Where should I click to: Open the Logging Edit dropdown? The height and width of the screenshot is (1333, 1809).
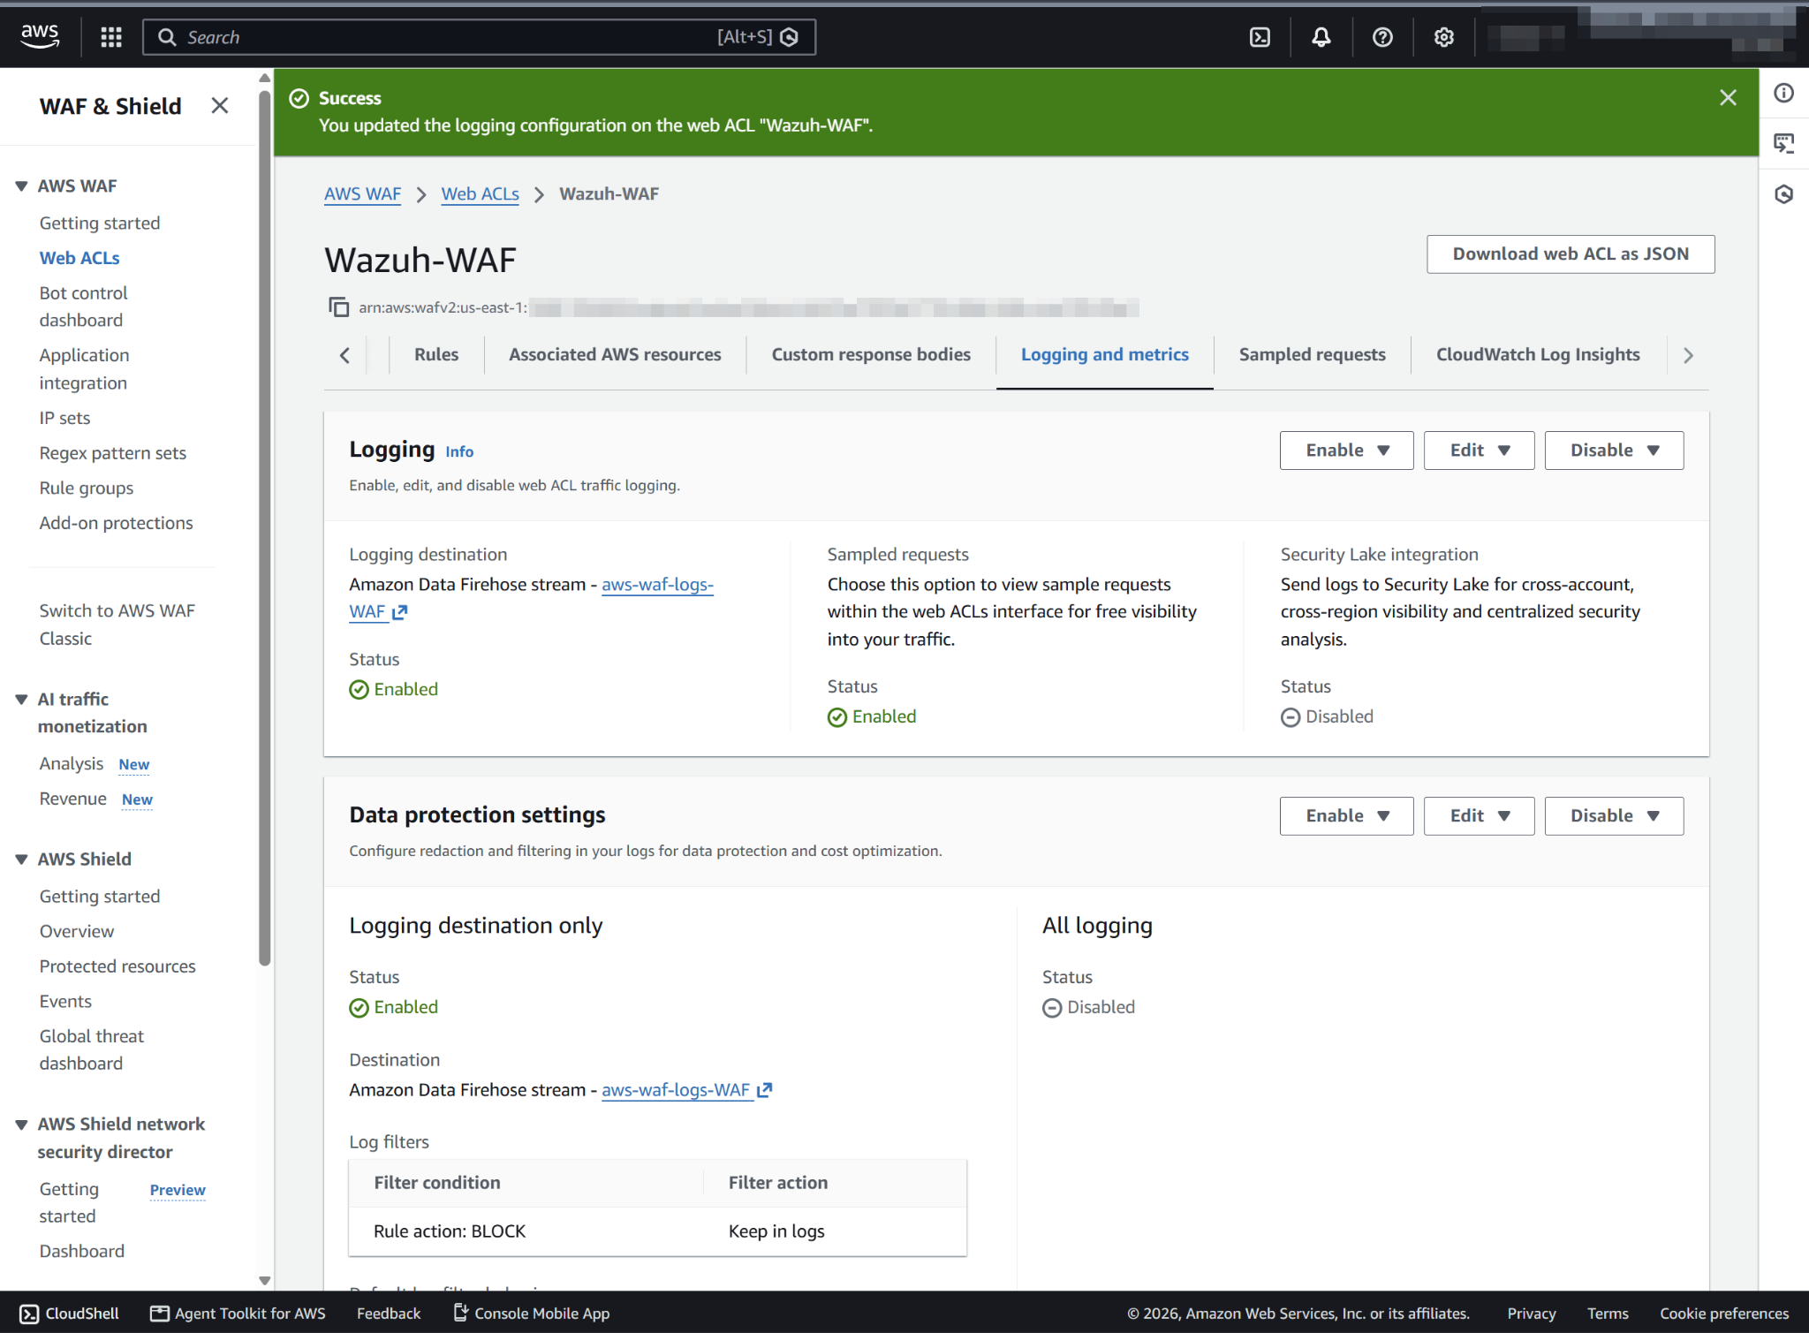click(1479, 451)
